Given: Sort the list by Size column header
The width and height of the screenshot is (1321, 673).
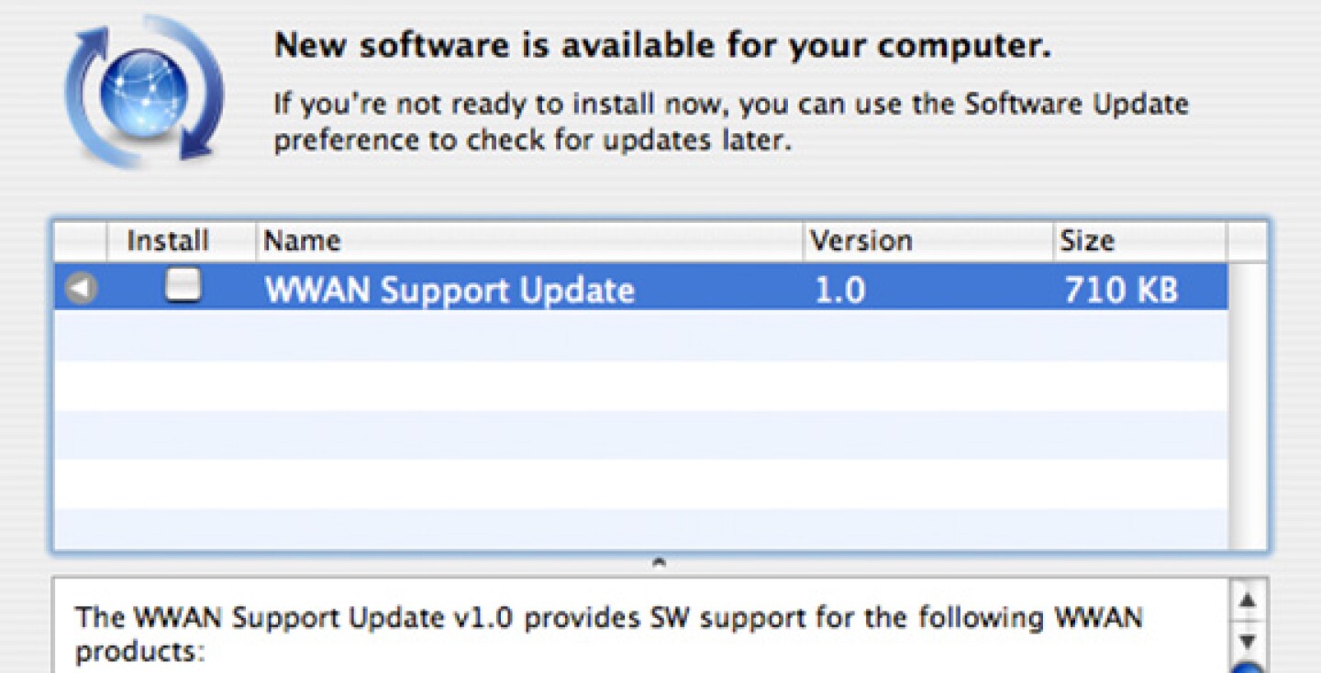Looking at the screenshot, I should pyautogui.click(x=1138, y=241).
